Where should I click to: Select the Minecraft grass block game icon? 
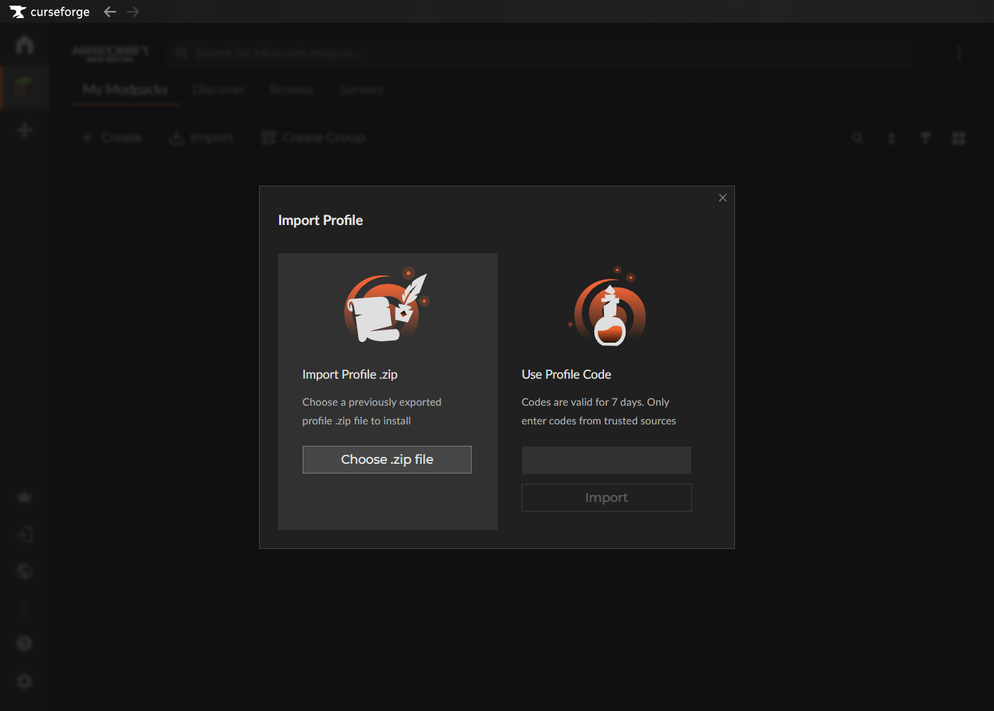point(24,87)
